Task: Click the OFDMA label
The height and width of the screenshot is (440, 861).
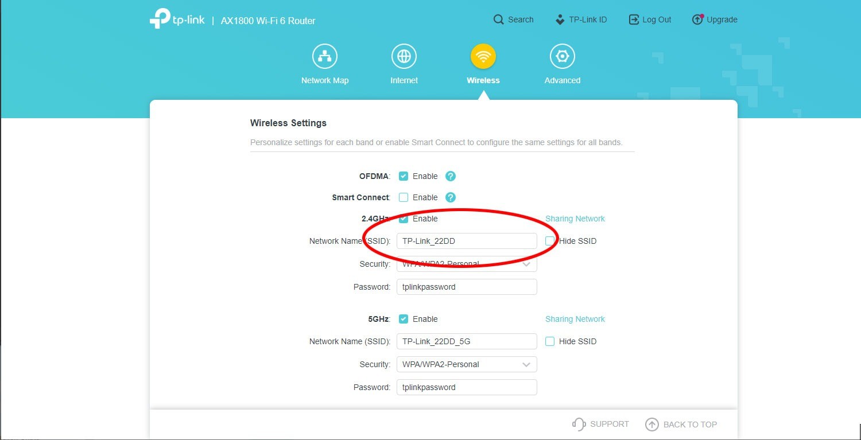Action: pyautogui.click(x=375, y=176)
